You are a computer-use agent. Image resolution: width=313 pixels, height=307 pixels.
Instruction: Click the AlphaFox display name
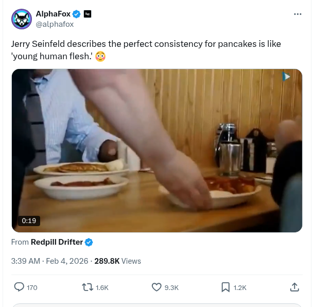point(53,14)
